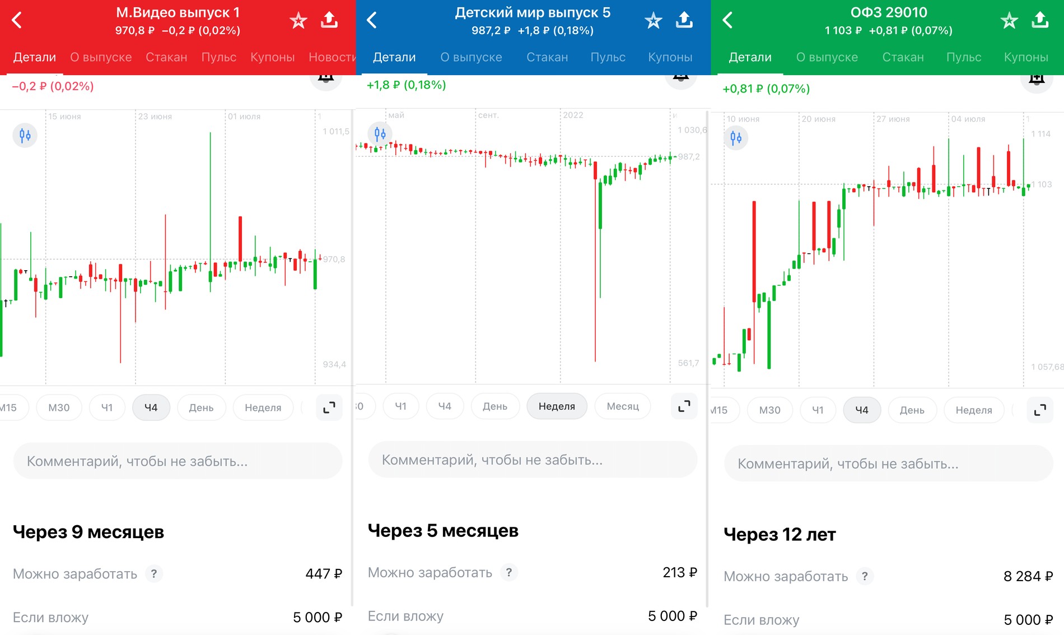Choose the Ч1 interval on Детский мир chart

pos(400,406)
